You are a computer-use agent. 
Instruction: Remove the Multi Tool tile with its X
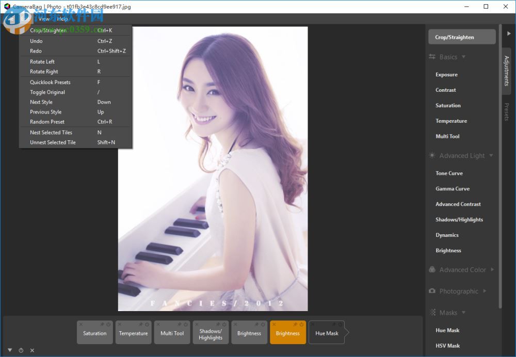pos(158,324)
